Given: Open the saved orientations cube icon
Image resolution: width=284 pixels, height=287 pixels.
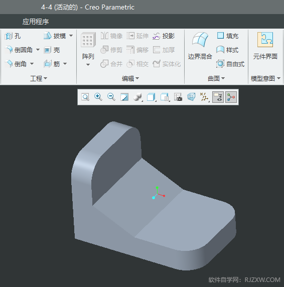Looking at the screenshot, I should [152, 97].
